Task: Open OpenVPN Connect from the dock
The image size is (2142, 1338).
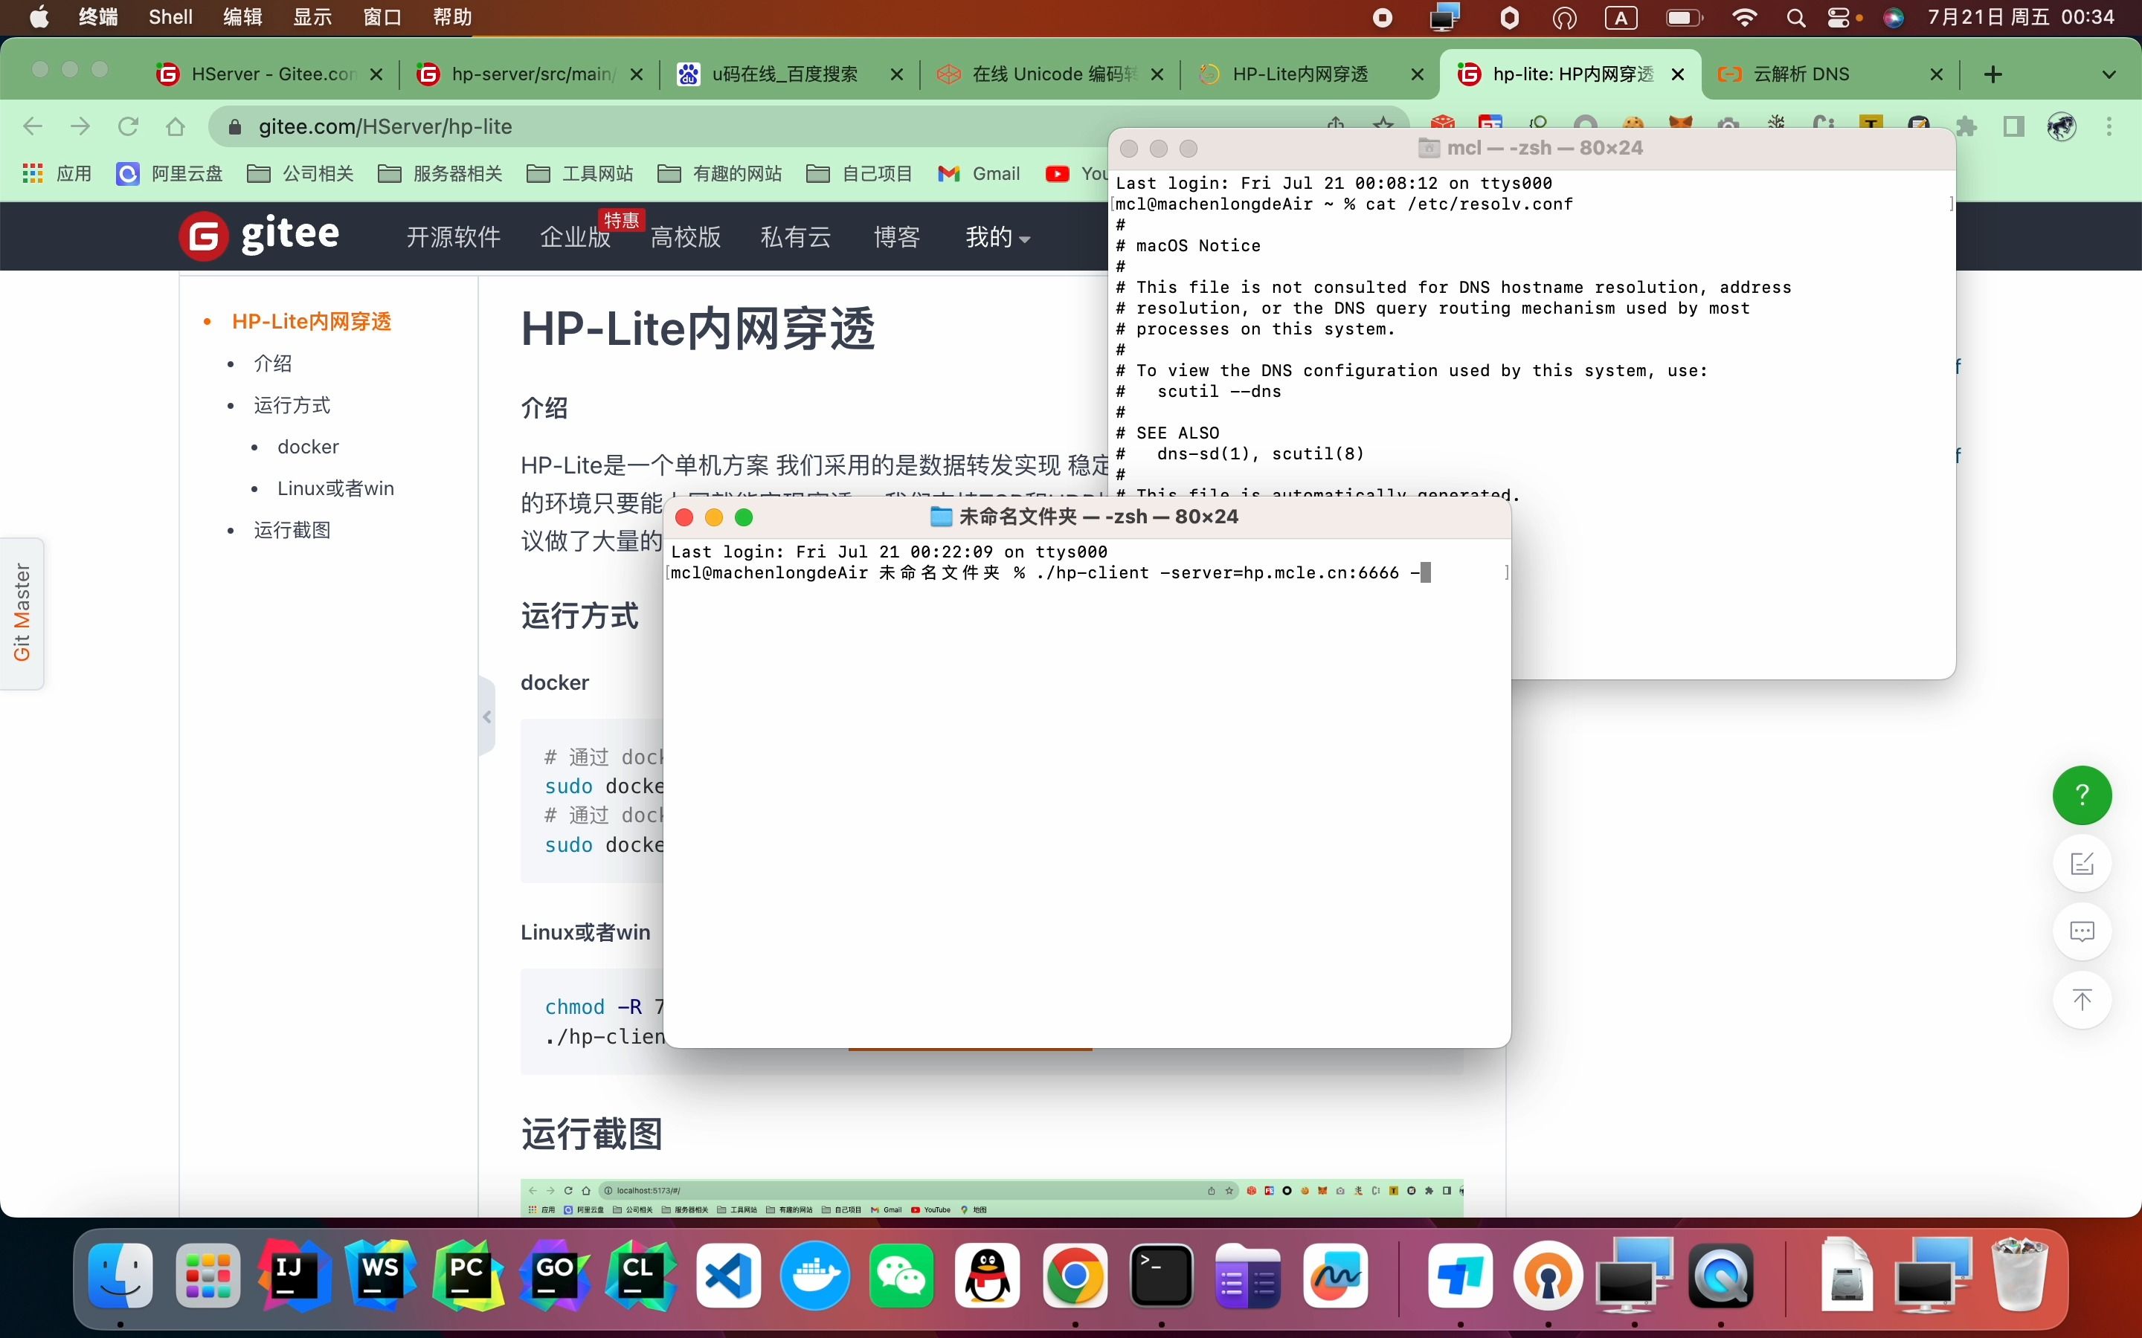Action: [x=1547, y=1275]
